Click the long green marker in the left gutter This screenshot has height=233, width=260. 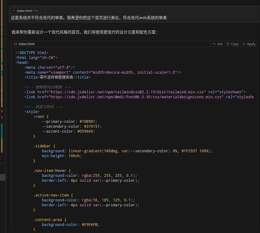2,131
